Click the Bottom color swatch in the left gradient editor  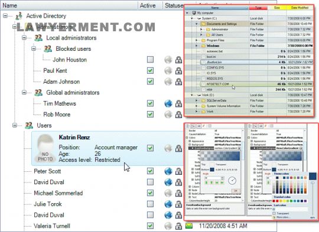tap(212, 169)
